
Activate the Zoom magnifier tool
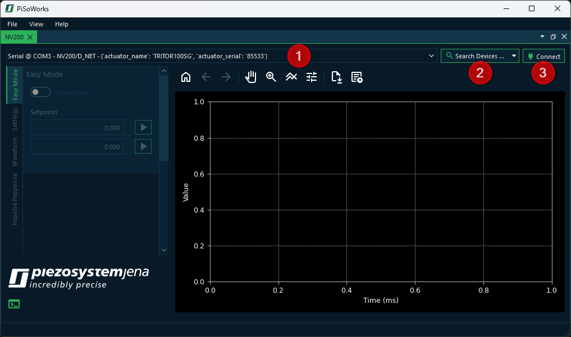tap(271, 77)
